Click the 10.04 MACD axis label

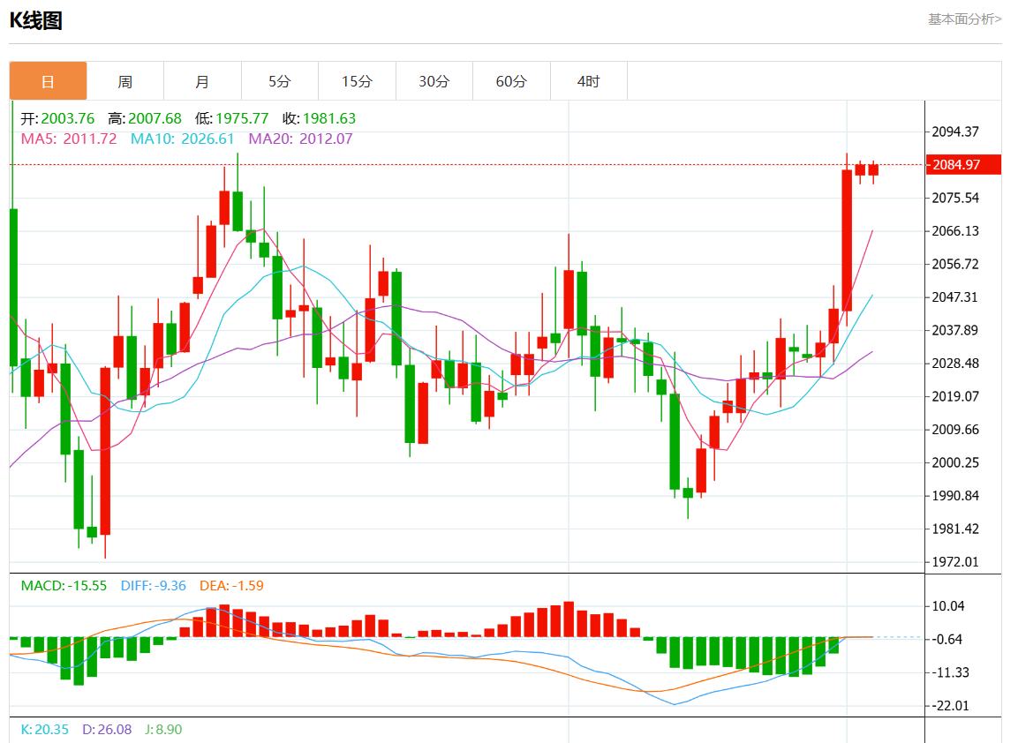pyautogui.click(x=948, y=606)
